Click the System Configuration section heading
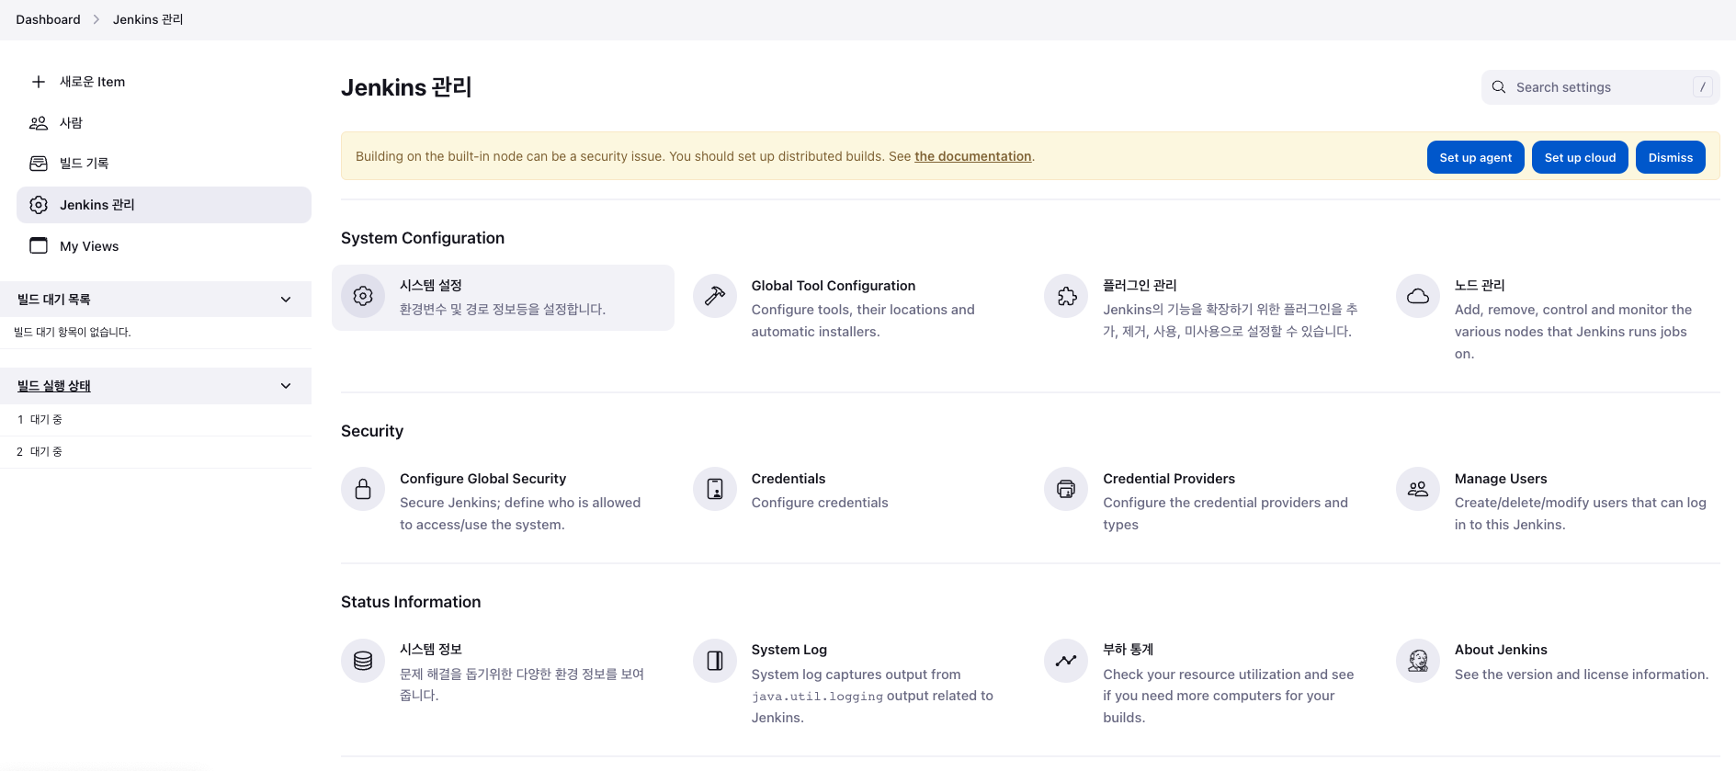 (423, 238)
